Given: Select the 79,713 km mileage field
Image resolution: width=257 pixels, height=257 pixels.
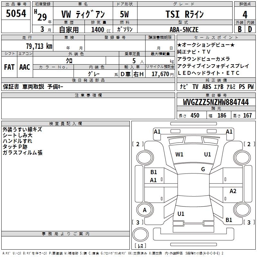Looking at the screenshot, I should (x=39, y=46).
